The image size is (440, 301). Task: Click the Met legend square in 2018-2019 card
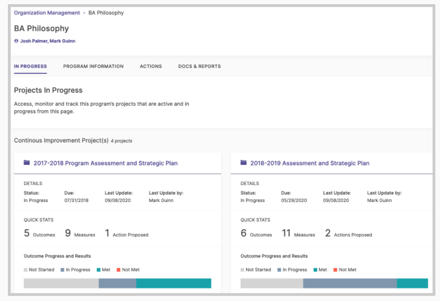(315, 269)
